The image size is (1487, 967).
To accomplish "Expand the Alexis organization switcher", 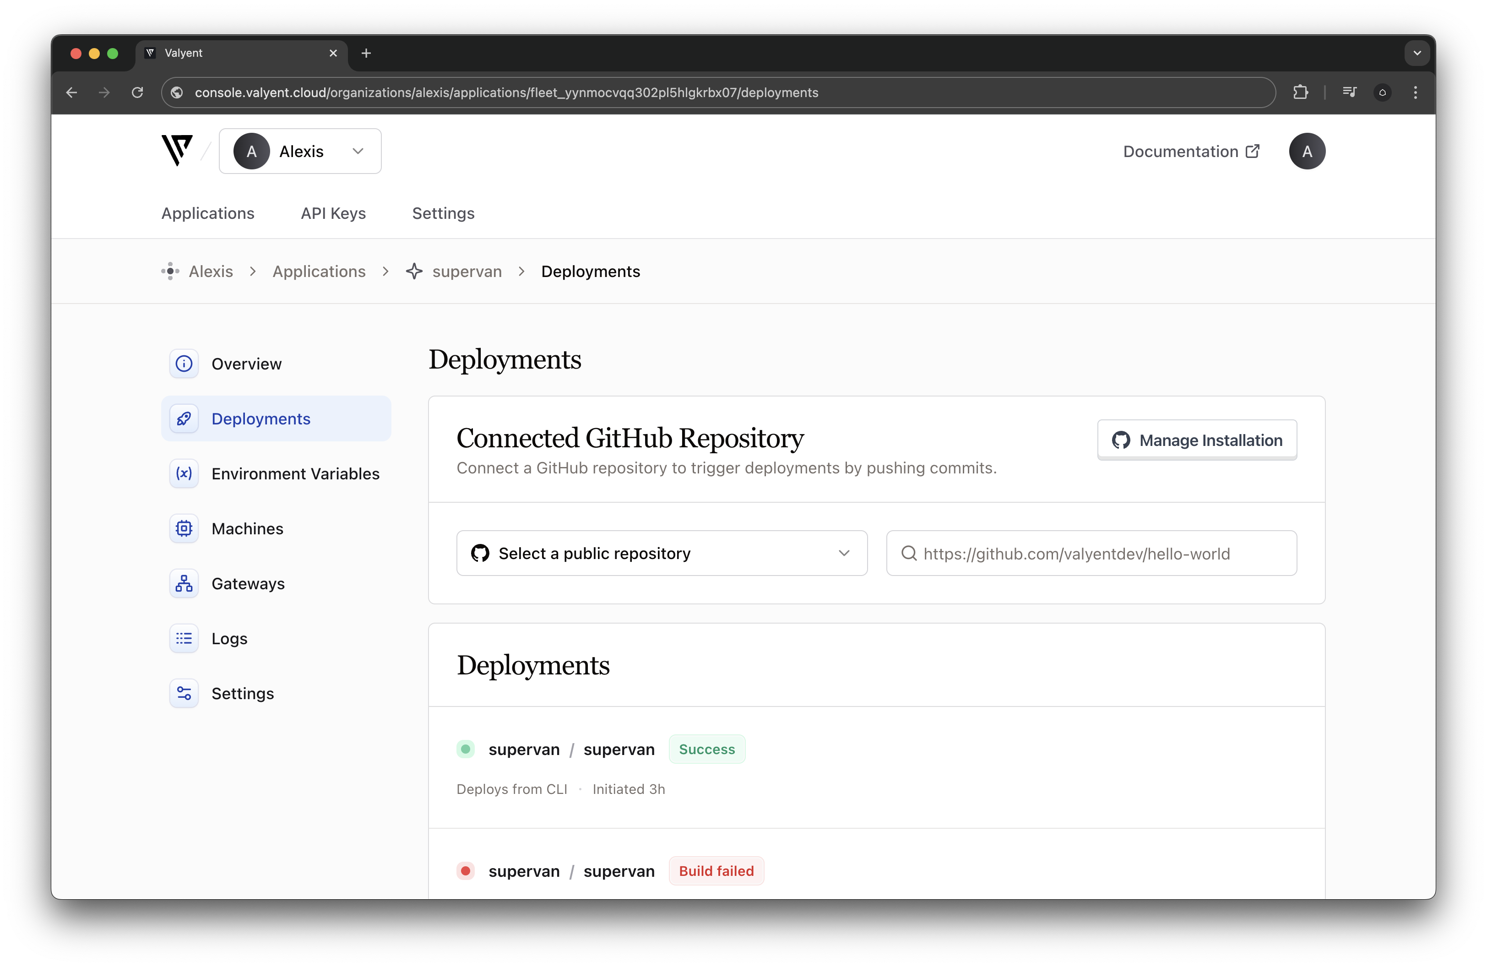I will point(300,151).
